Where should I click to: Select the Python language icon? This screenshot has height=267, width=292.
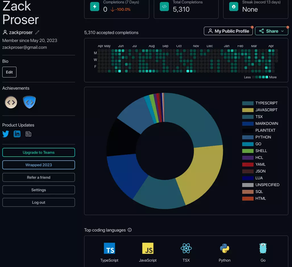coord(224,248)
